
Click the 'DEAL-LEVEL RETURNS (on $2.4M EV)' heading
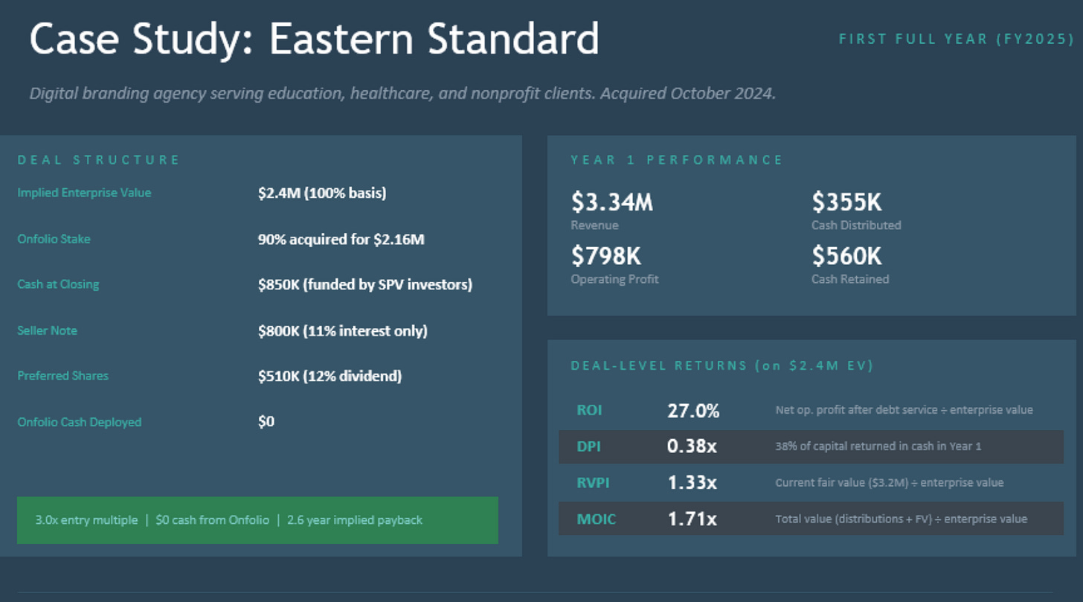[x=722, y=366]
